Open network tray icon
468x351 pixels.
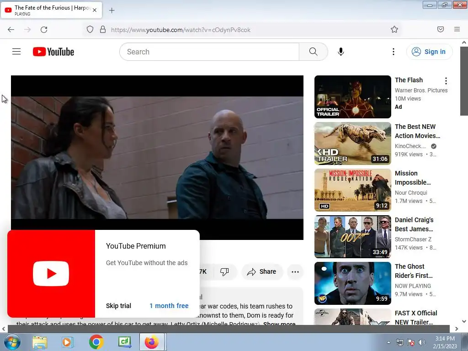click(x=399, y=342)
